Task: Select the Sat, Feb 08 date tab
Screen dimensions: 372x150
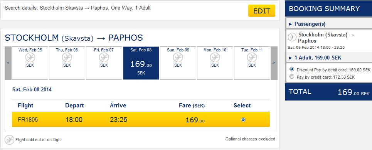Action: point(141,63)
